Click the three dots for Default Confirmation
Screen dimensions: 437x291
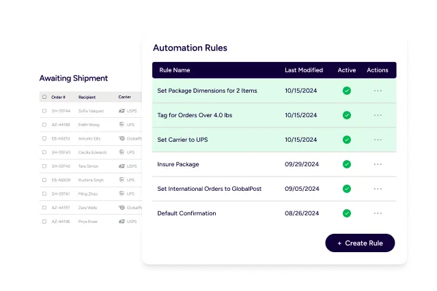[378, 213]
